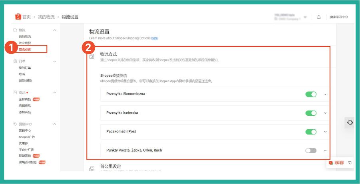
Task: Collapse the 商品 sidebar section
Action: tap(55, 93)
